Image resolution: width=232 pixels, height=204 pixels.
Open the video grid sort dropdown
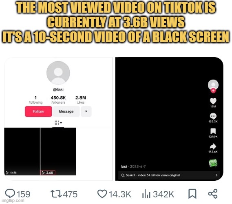coord(58,123)
